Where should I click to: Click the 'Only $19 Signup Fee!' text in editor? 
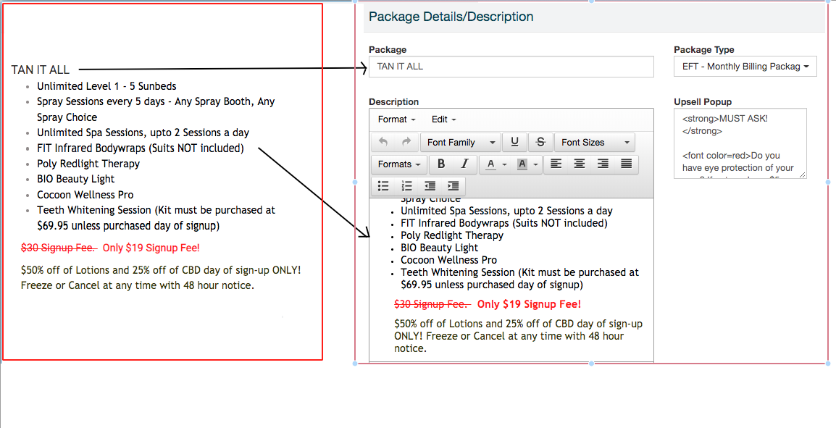[529, 304]
